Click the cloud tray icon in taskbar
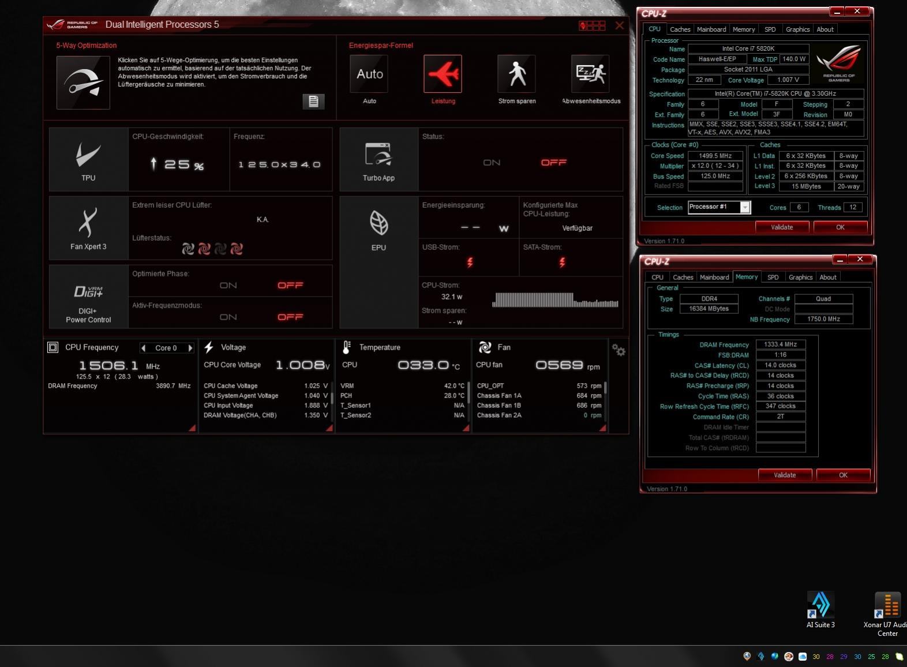 (x=803, y=657)
